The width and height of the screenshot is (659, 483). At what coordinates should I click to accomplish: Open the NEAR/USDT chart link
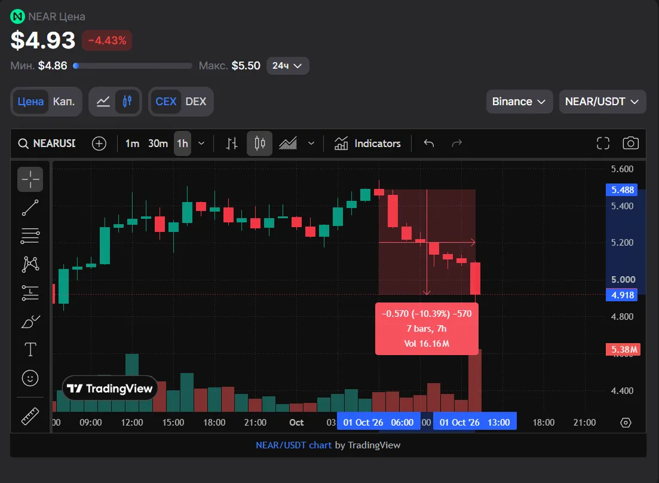tap(293, 445)
